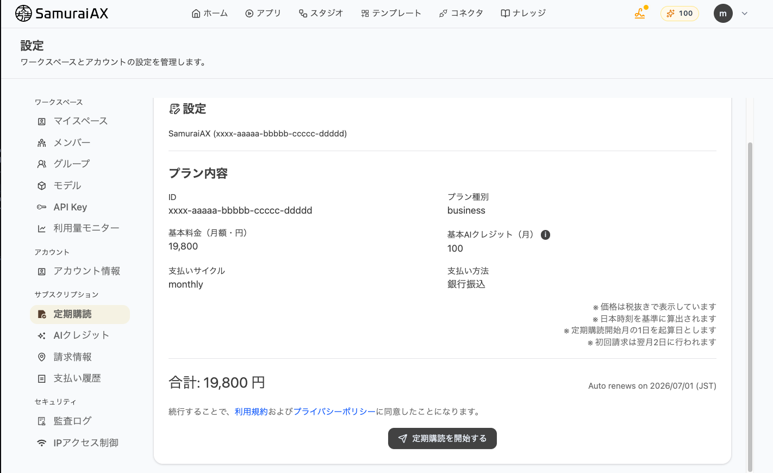773x473 pixels.
Task: Click the payment method value 銀行振込
Action: pos(466,284)
